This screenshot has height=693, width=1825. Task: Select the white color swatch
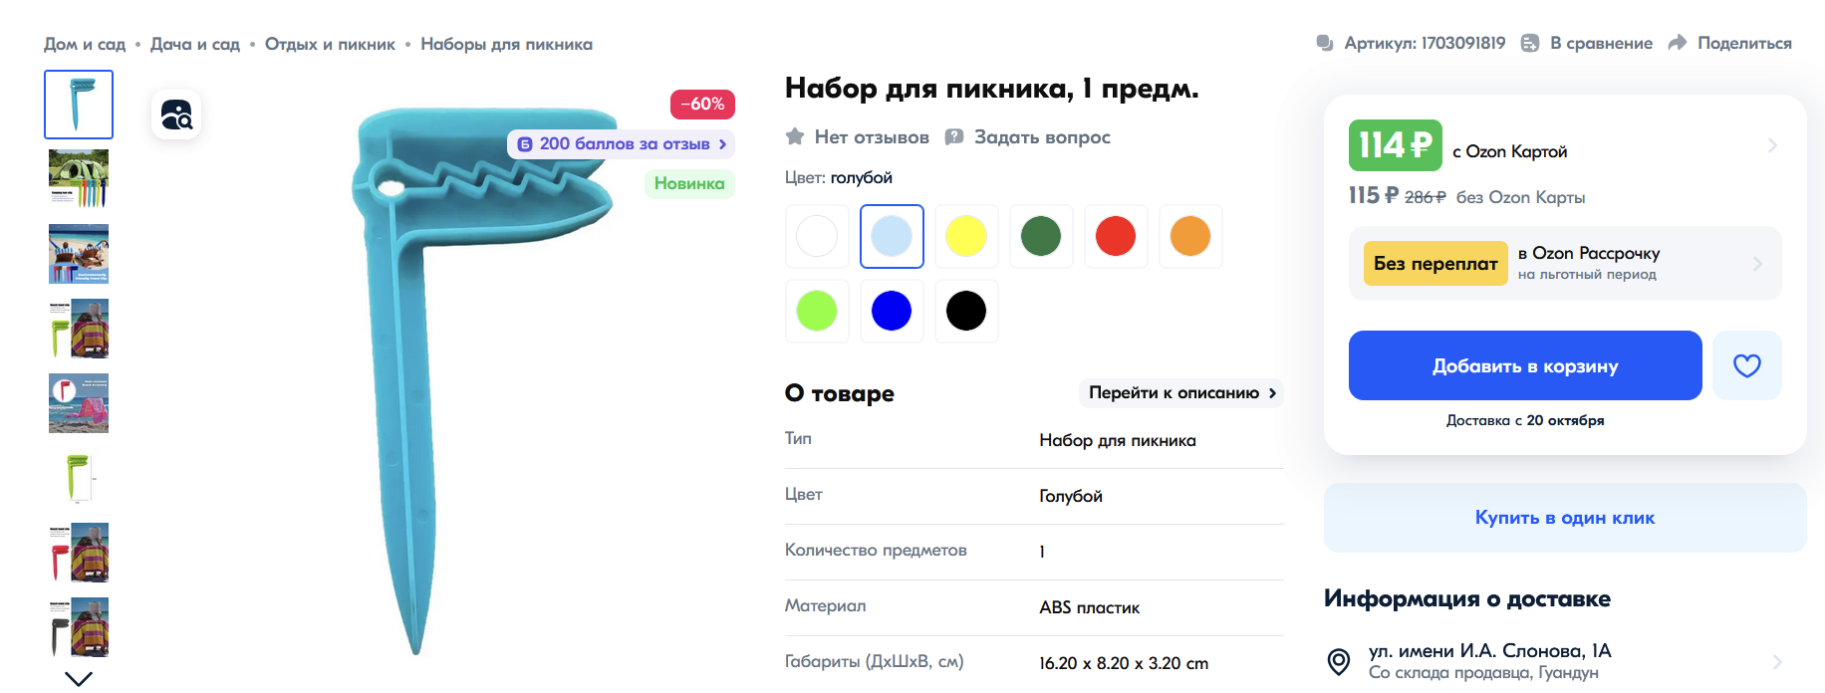(817, 236)
